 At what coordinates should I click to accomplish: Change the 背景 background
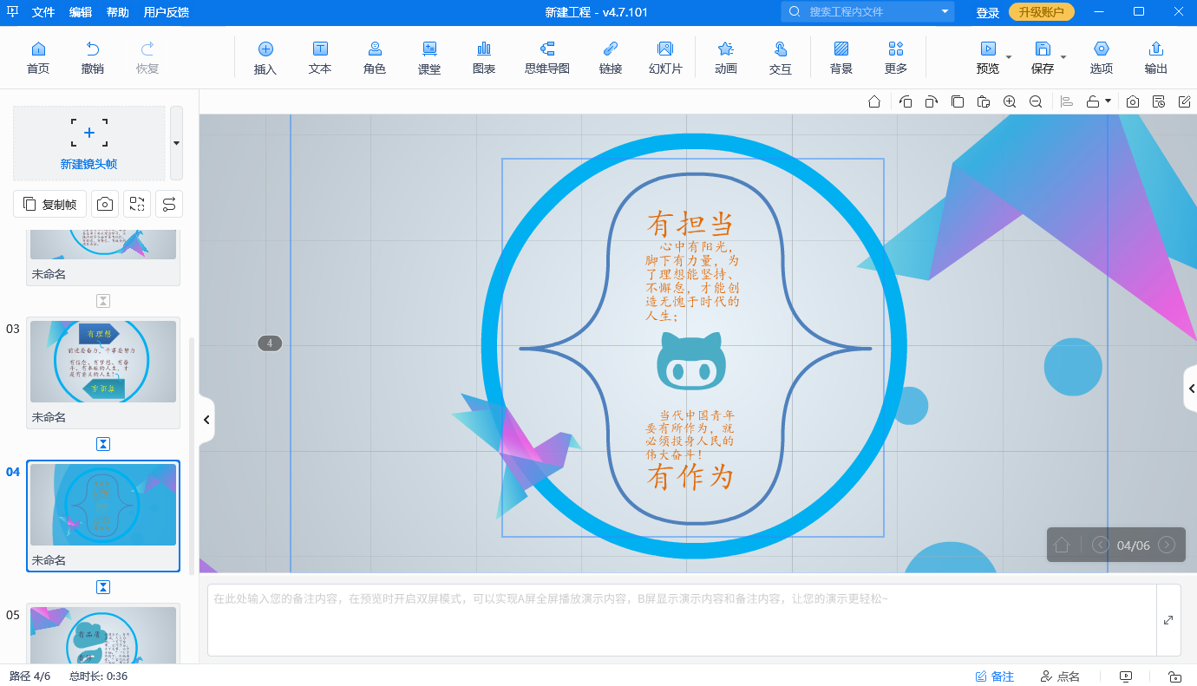(841, 57)
